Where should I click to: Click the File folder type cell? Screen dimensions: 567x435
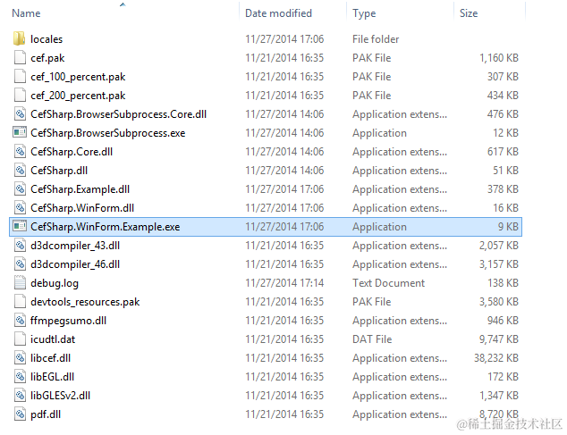376,39
